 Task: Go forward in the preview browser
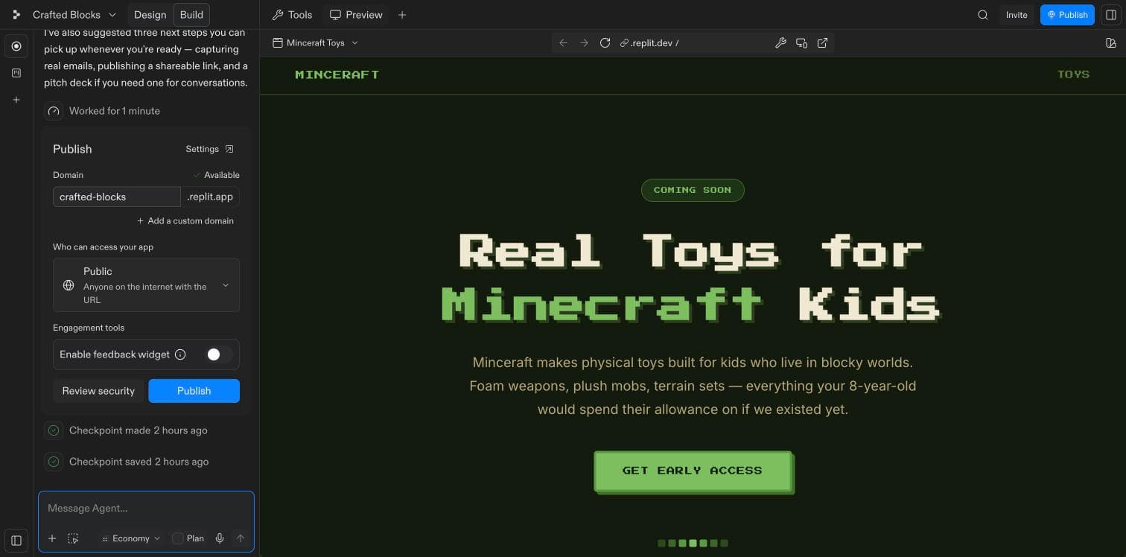584,43
